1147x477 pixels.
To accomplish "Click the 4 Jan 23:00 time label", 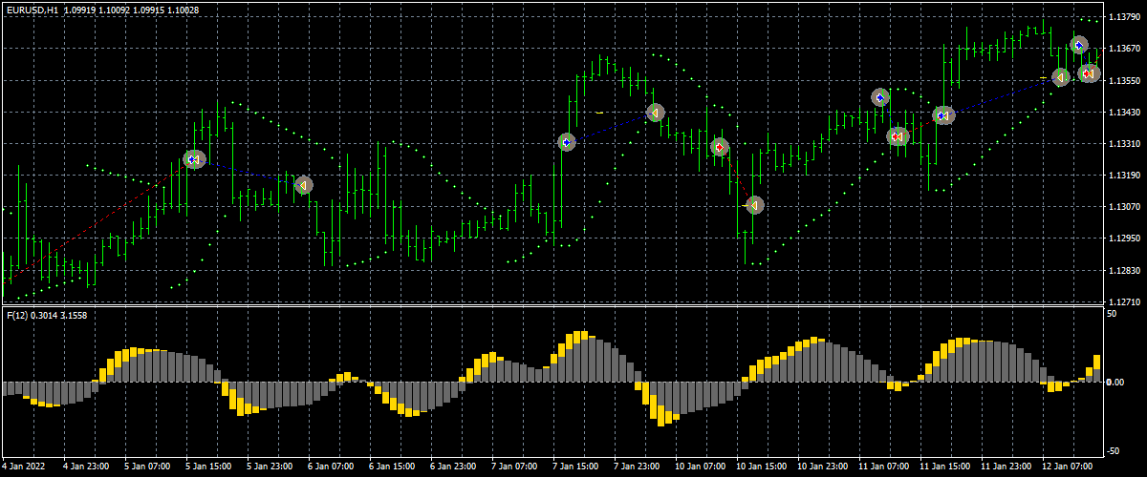I will pos(85,467).
